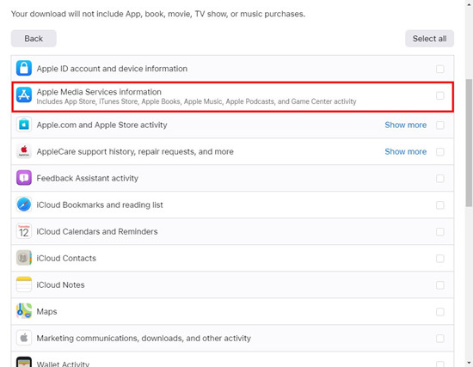This screenshot has width=473, height=367.
Task: Select iCloud Bookmarks and reading list checkbox
Action: [x=439, y=205]
